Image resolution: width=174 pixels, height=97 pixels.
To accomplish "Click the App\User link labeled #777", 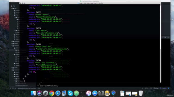I will pos(31,12).
